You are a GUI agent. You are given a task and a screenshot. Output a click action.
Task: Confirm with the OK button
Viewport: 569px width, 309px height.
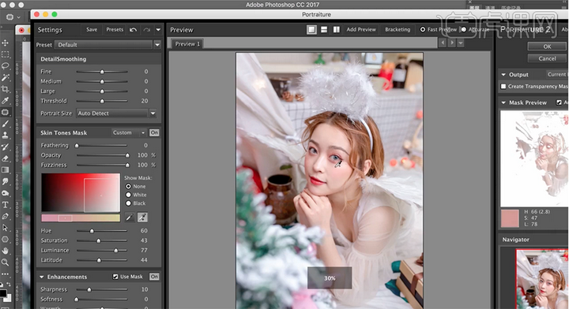[547, 47]
